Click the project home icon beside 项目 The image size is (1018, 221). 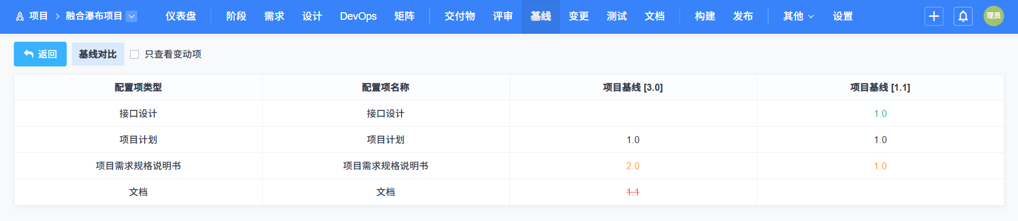tap(20, 16)
